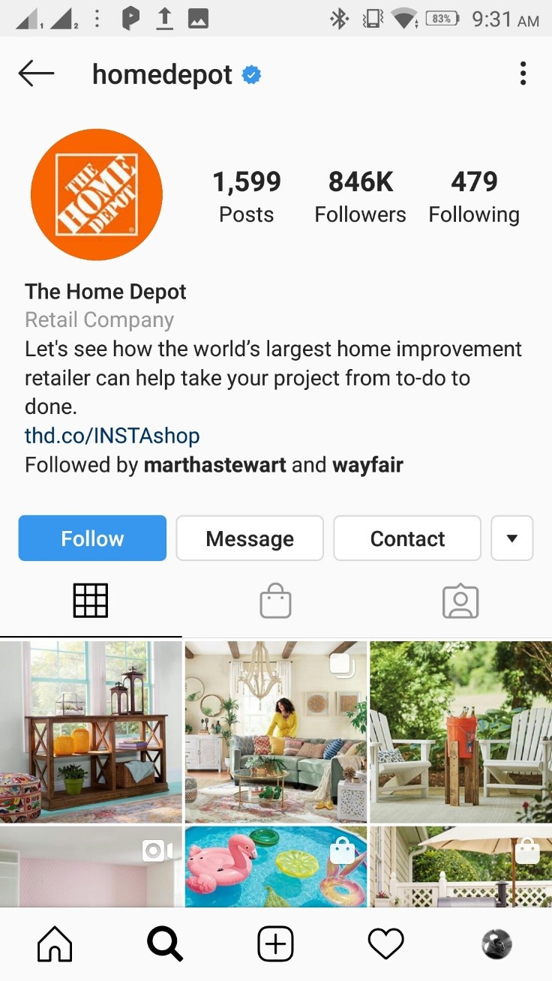
Task: Tap the back arrow icon
Action: pos(36,73)
